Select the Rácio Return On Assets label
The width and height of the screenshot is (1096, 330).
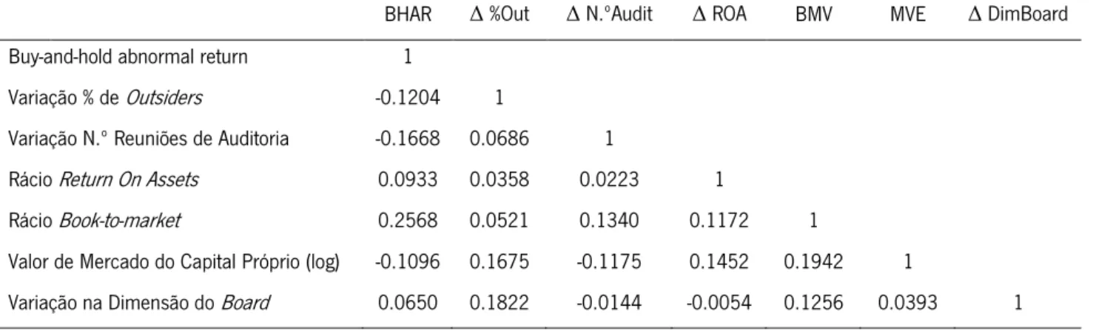104,180
